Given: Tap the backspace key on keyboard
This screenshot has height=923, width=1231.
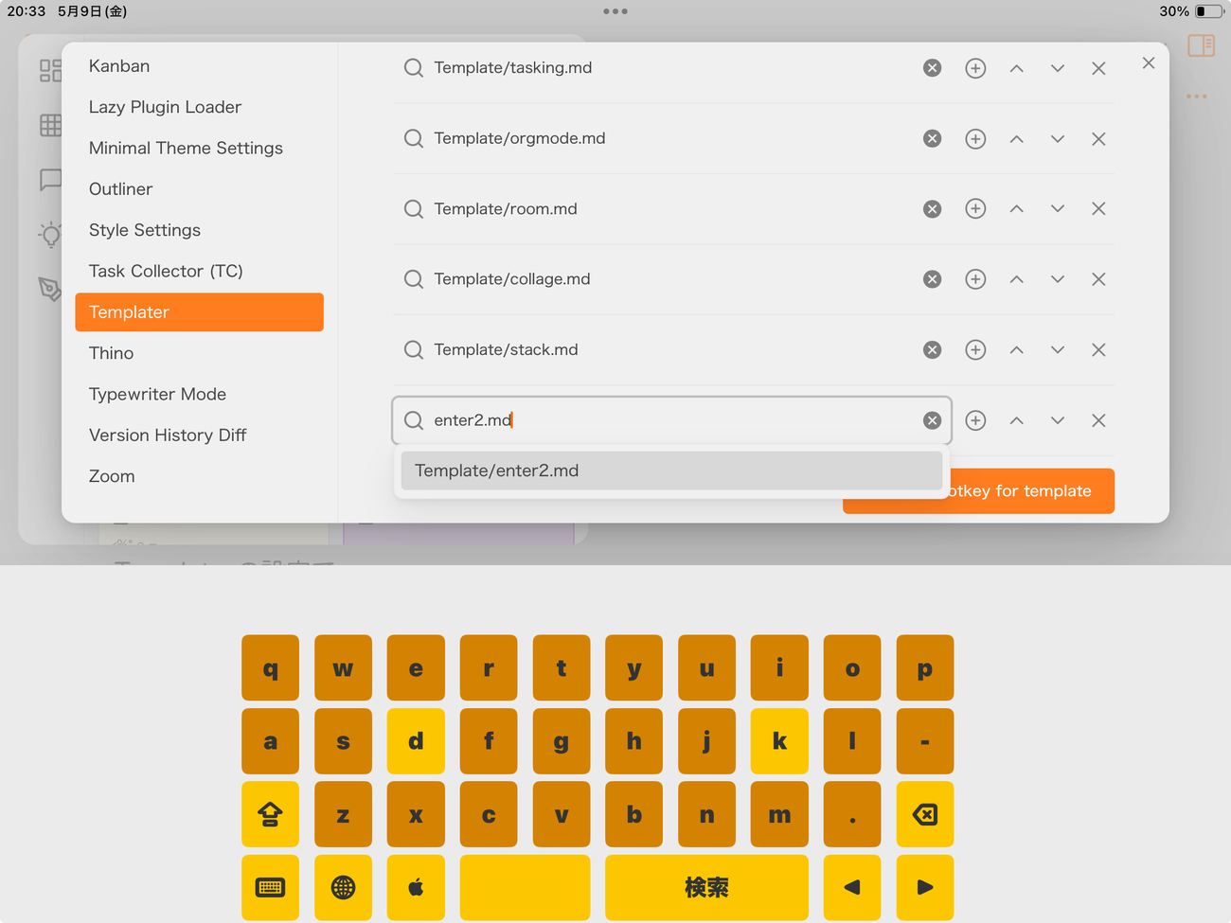Looking at the screenshot, I should (x=925, y=814).
